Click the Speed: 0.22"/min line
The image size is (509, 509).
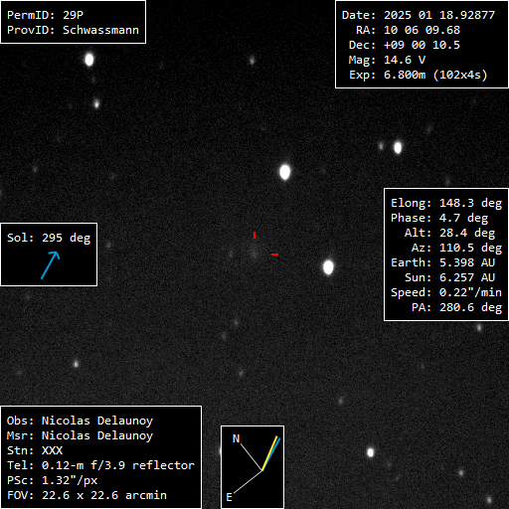coord(446,292)
